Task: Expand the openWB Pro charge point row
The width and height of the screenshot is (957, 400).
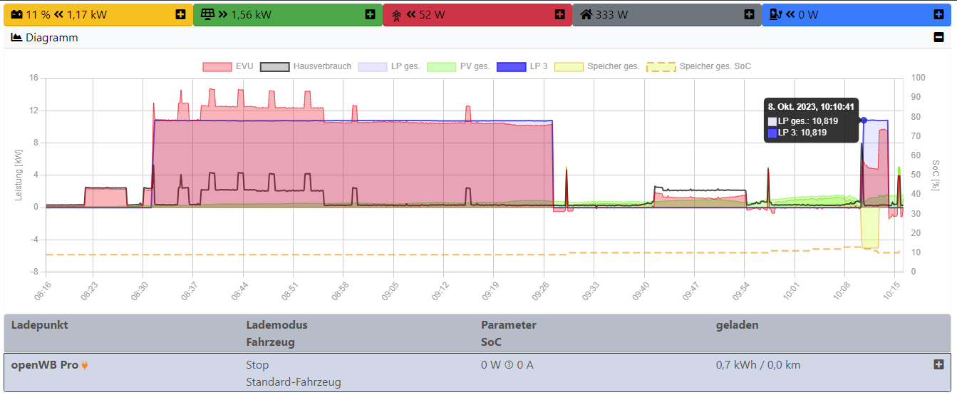Action: (x=938, y=364)
